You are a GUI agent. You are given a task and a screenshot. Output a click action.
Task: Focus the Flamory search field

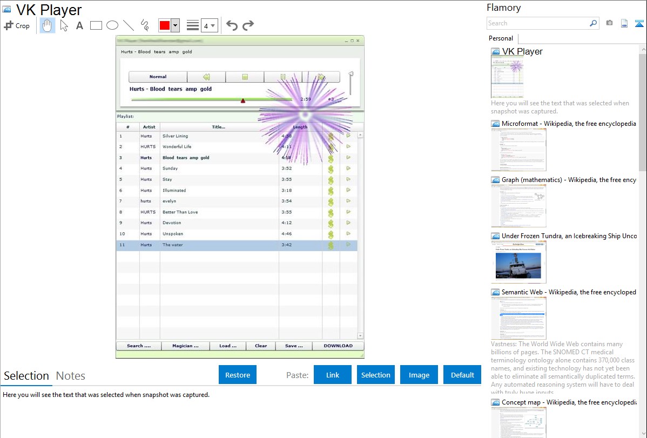click(537, 23)
